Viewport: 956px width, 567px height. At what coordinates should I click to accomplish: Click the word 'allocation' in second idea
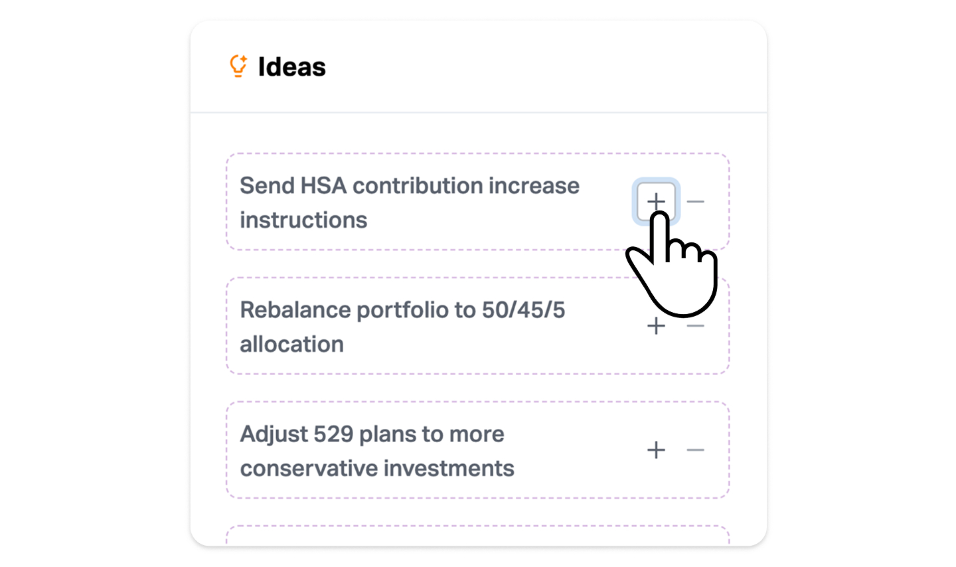click(x=291, y=345)
